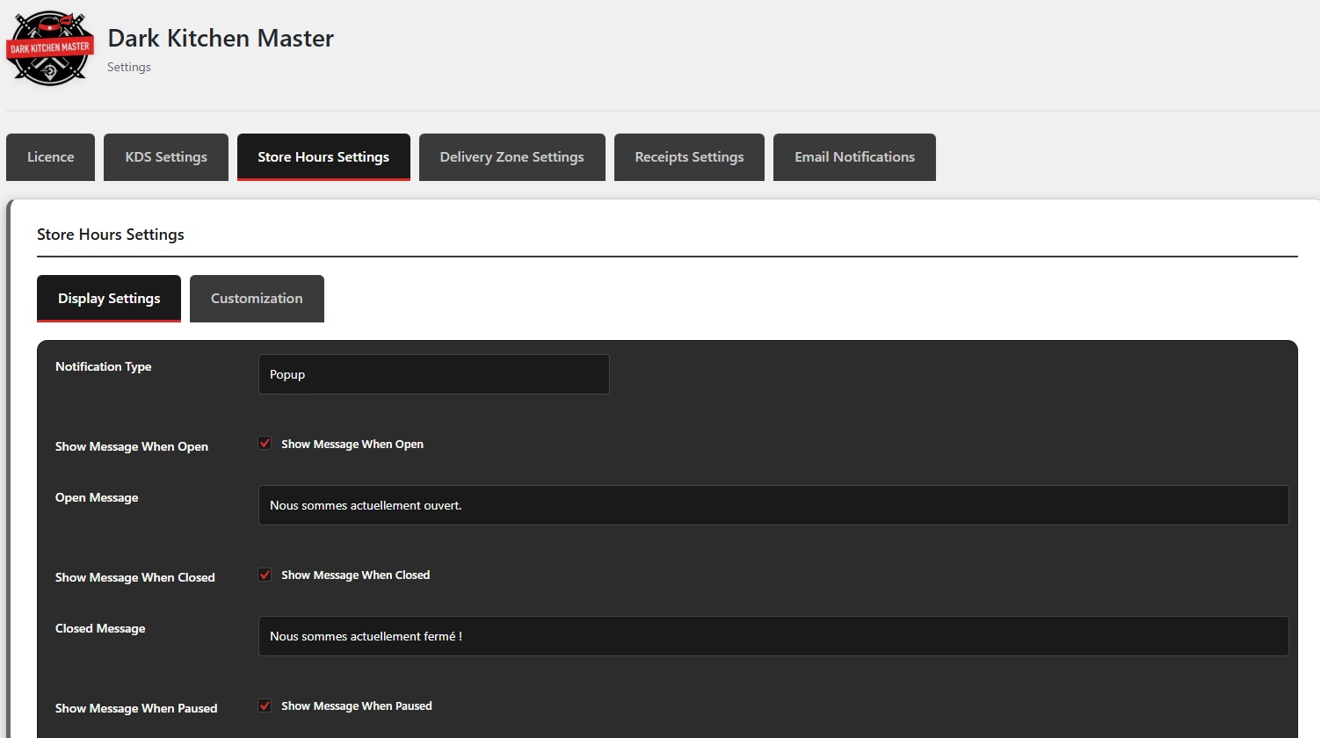Click the checkbox label text Show Message When Open
This screenshot has height=738, width=1320.
352,445
